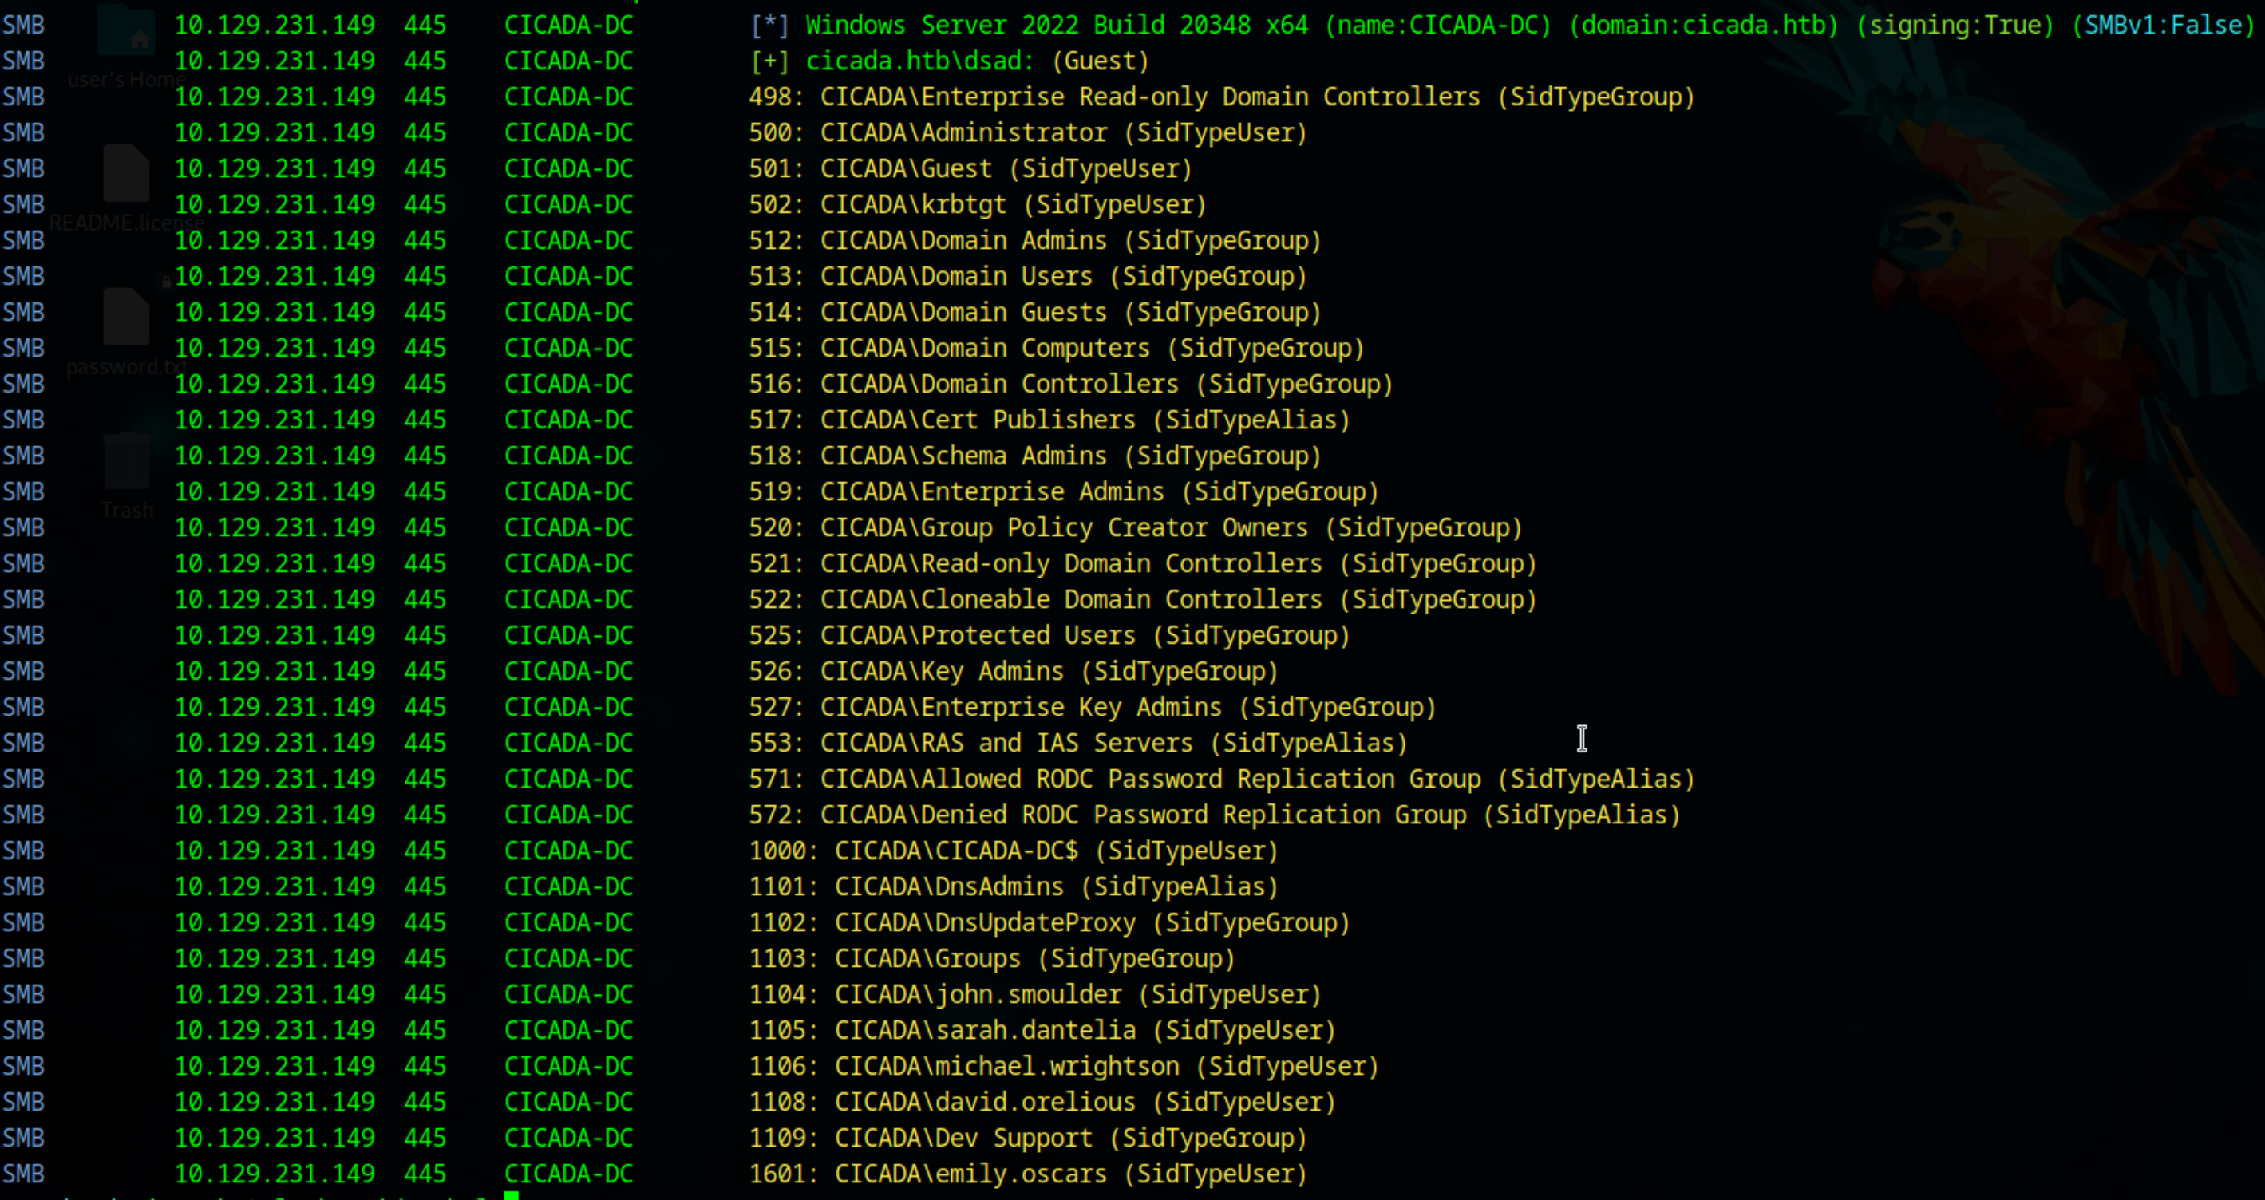This screenshot has height=1200, width=2265.
Task: Select the "522: CICADA\Cloneable Domain Controllers" entry
Action: (1143, 599)
